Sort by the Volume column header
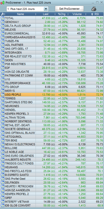This screenshot has width=104, height=209. click(77, 14)
